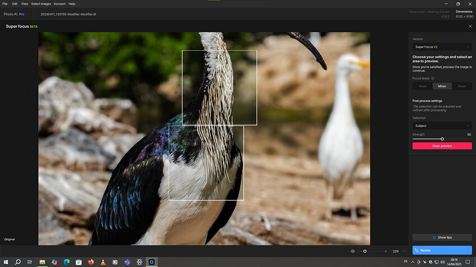Open the Select images menu
The image size is (476, 267).
(x=40, y=4)
